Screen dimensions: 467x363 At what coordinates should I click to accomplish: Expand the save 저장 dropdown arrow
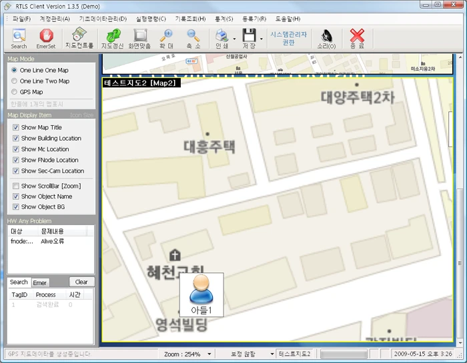point(262,39)
